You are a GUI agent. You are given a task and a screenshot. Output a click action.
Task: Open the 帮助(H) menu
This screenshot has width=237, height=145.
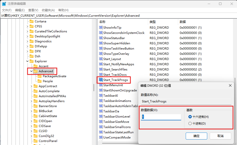pos(63,10)
